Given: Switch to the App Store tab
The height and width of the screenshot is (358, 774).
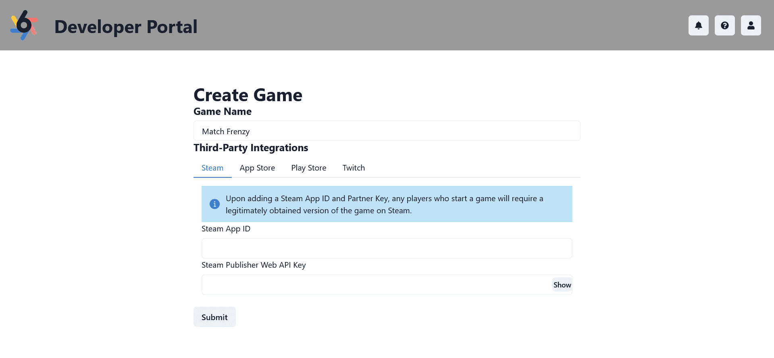Looking at the screenshot, I should pos(257,168).
